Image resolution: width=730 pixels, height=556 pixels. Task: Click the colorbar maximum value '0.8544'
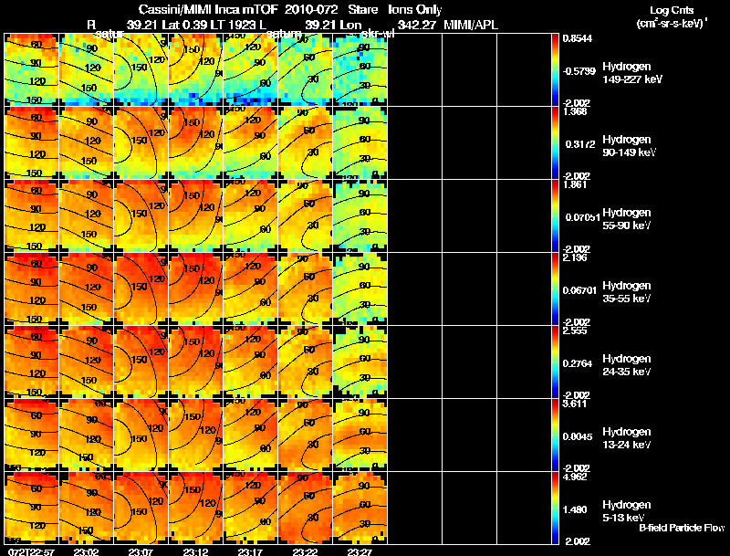pyautogui.click(x=578, y=38)
